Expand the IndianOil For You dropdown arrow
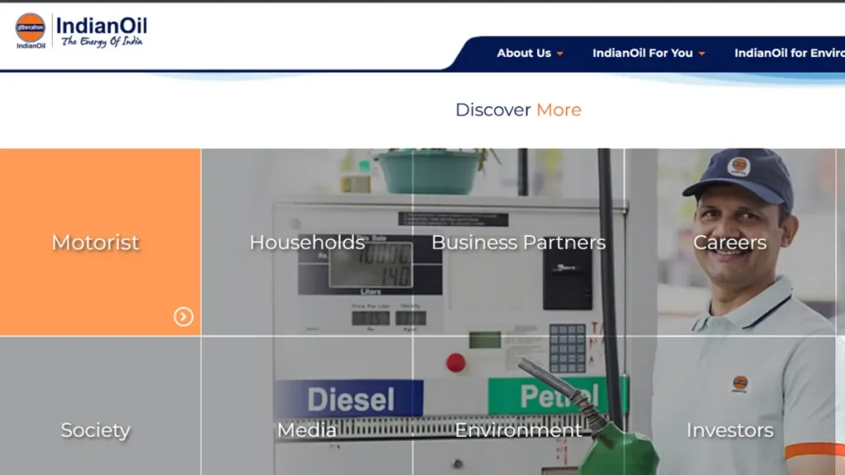The width and height of the screenshot is (845, 475). [x=702, y=54]
